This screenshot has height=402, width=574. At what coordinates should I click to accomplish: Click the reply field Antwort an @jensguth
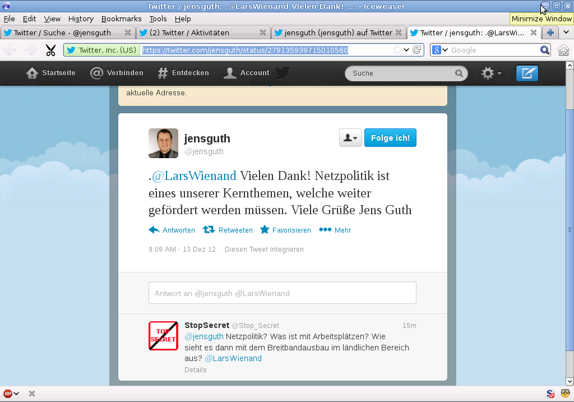[282, 293]
